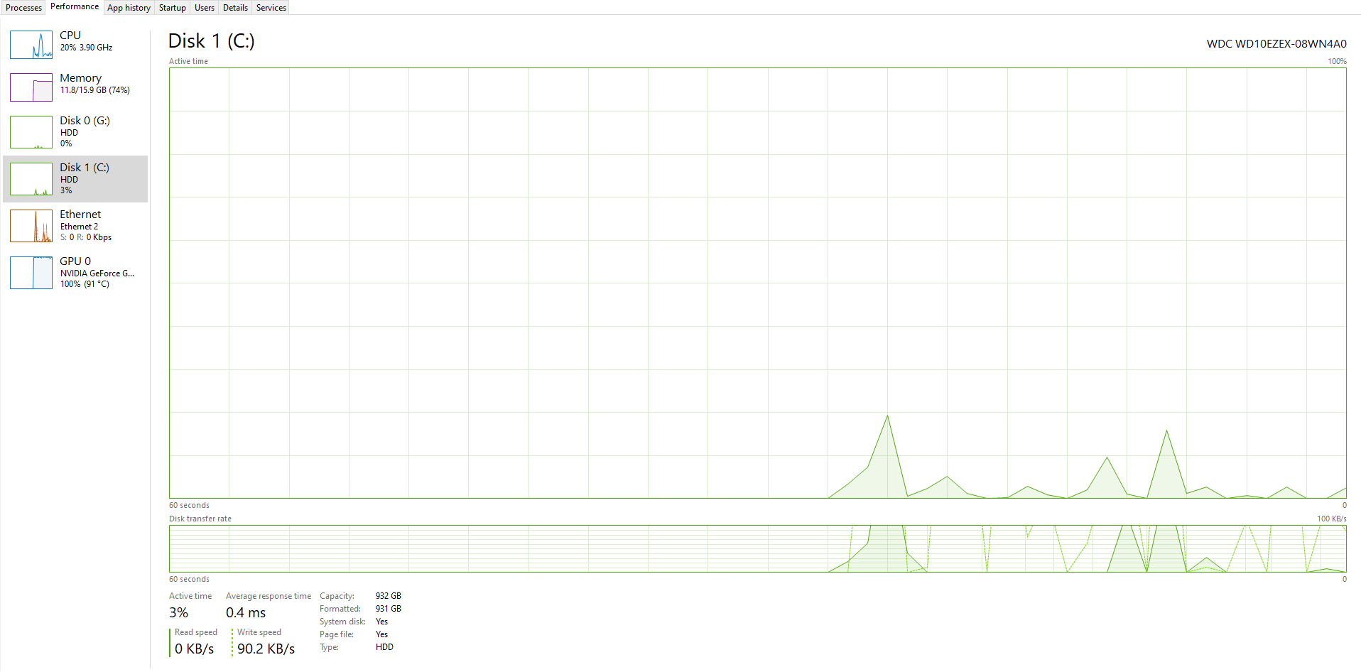Screen dimensions: 1361x672
Task: Click the 3% active time value
Action: [x=179, y=612]
